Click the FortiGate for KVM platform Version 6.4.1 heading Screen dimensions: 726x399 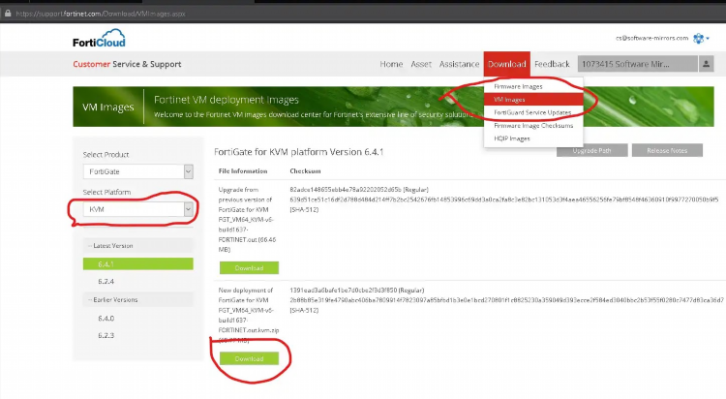[x=299, y=152]
